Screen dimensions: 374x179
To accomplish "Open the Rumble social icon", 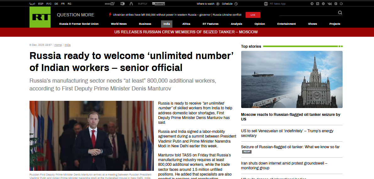I will click(x=336, y=3).
